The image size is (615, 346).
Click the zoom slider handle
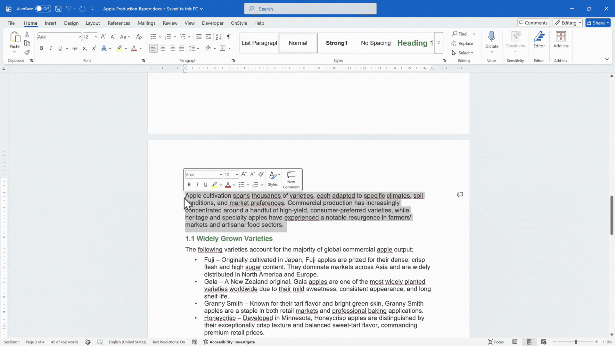[x=576, y=342]
